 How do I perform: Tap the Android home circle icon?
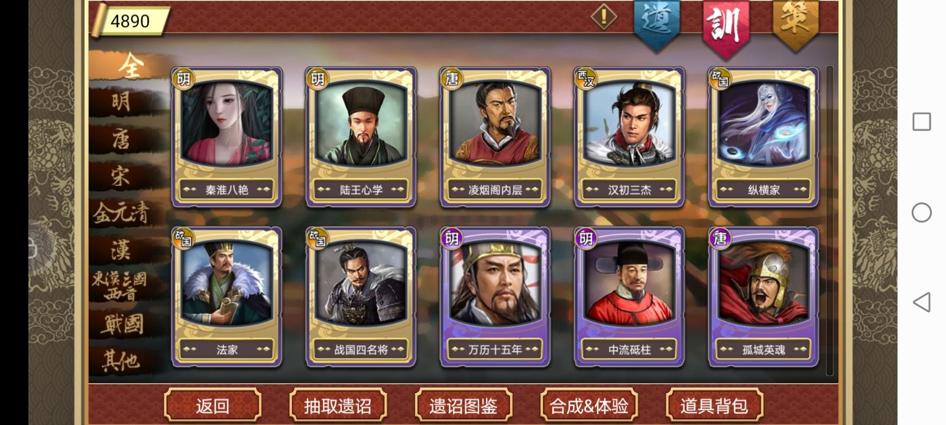pos(921,212)
